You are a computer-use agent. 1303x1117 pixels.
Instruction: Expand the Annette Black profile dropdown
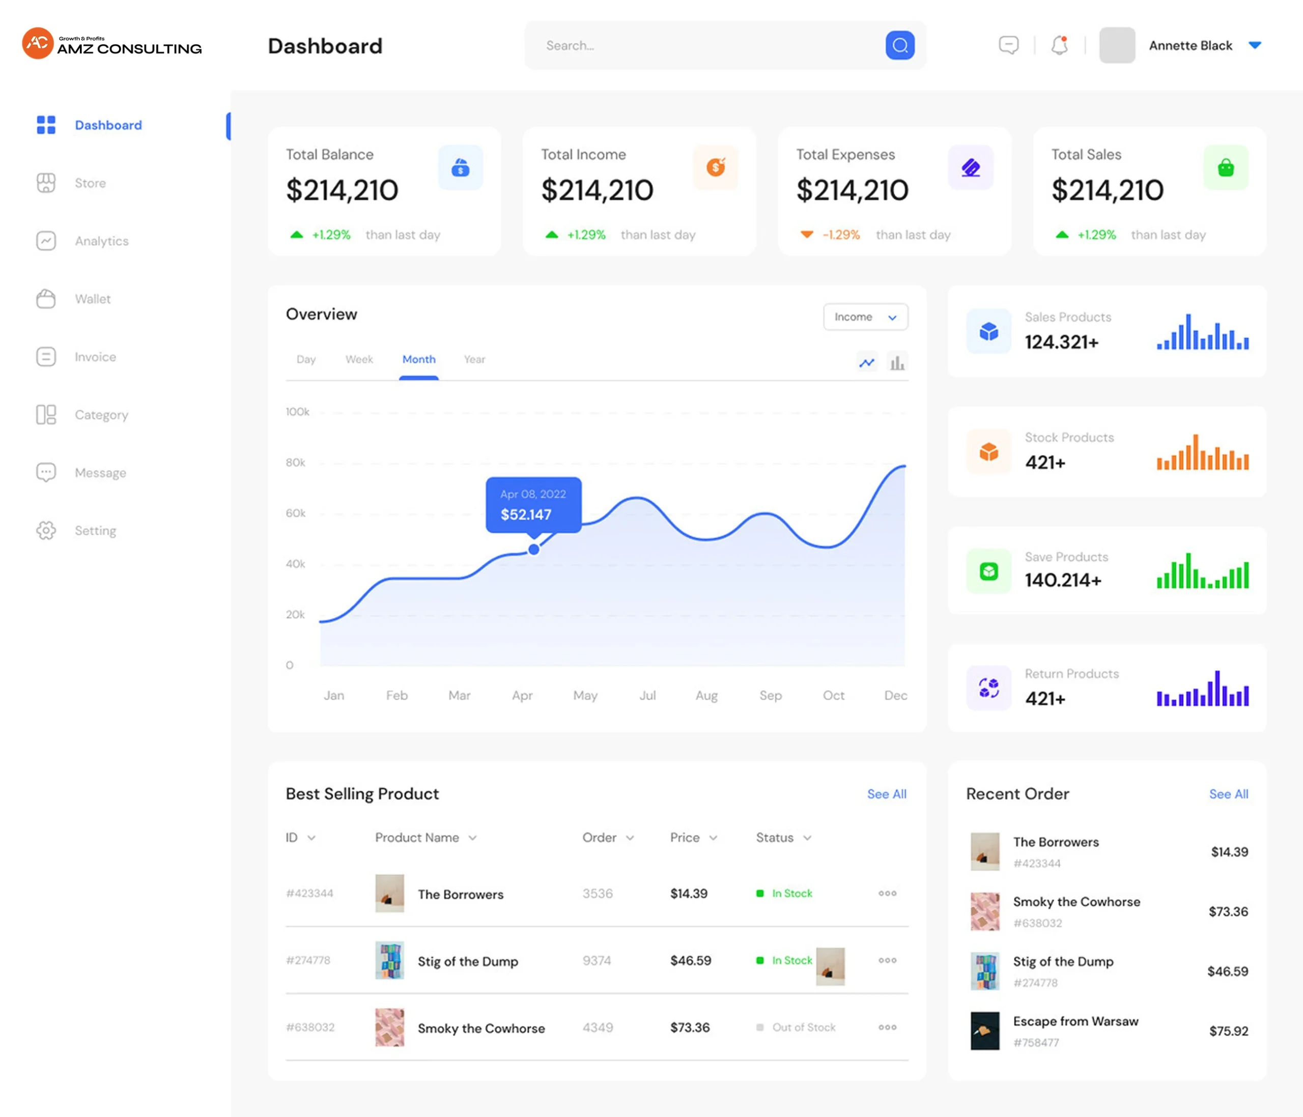(1255, 45)
